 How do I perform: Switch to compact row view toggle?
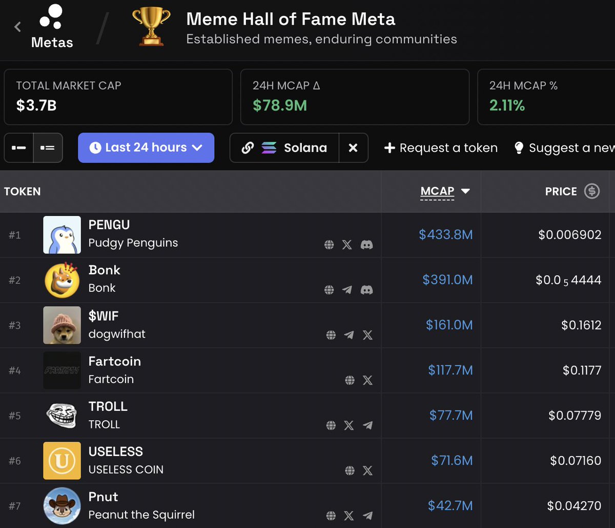coord(19,148)
